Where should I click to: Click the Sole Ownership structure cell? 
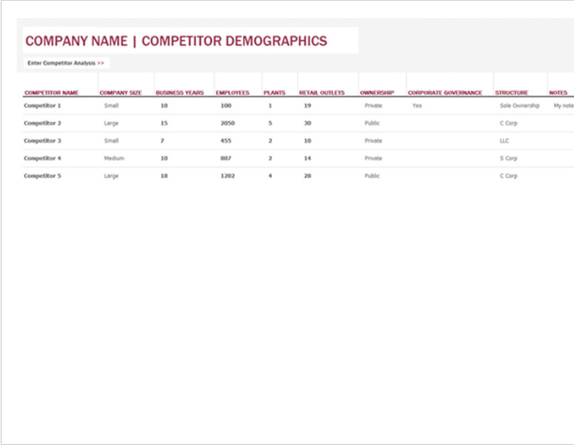[519, 106]
